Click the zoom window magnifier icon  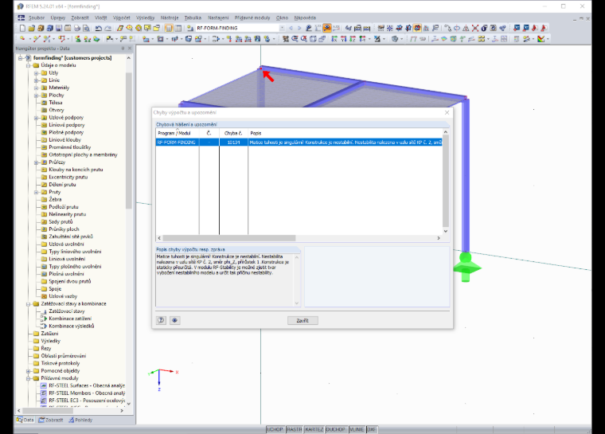295,38
